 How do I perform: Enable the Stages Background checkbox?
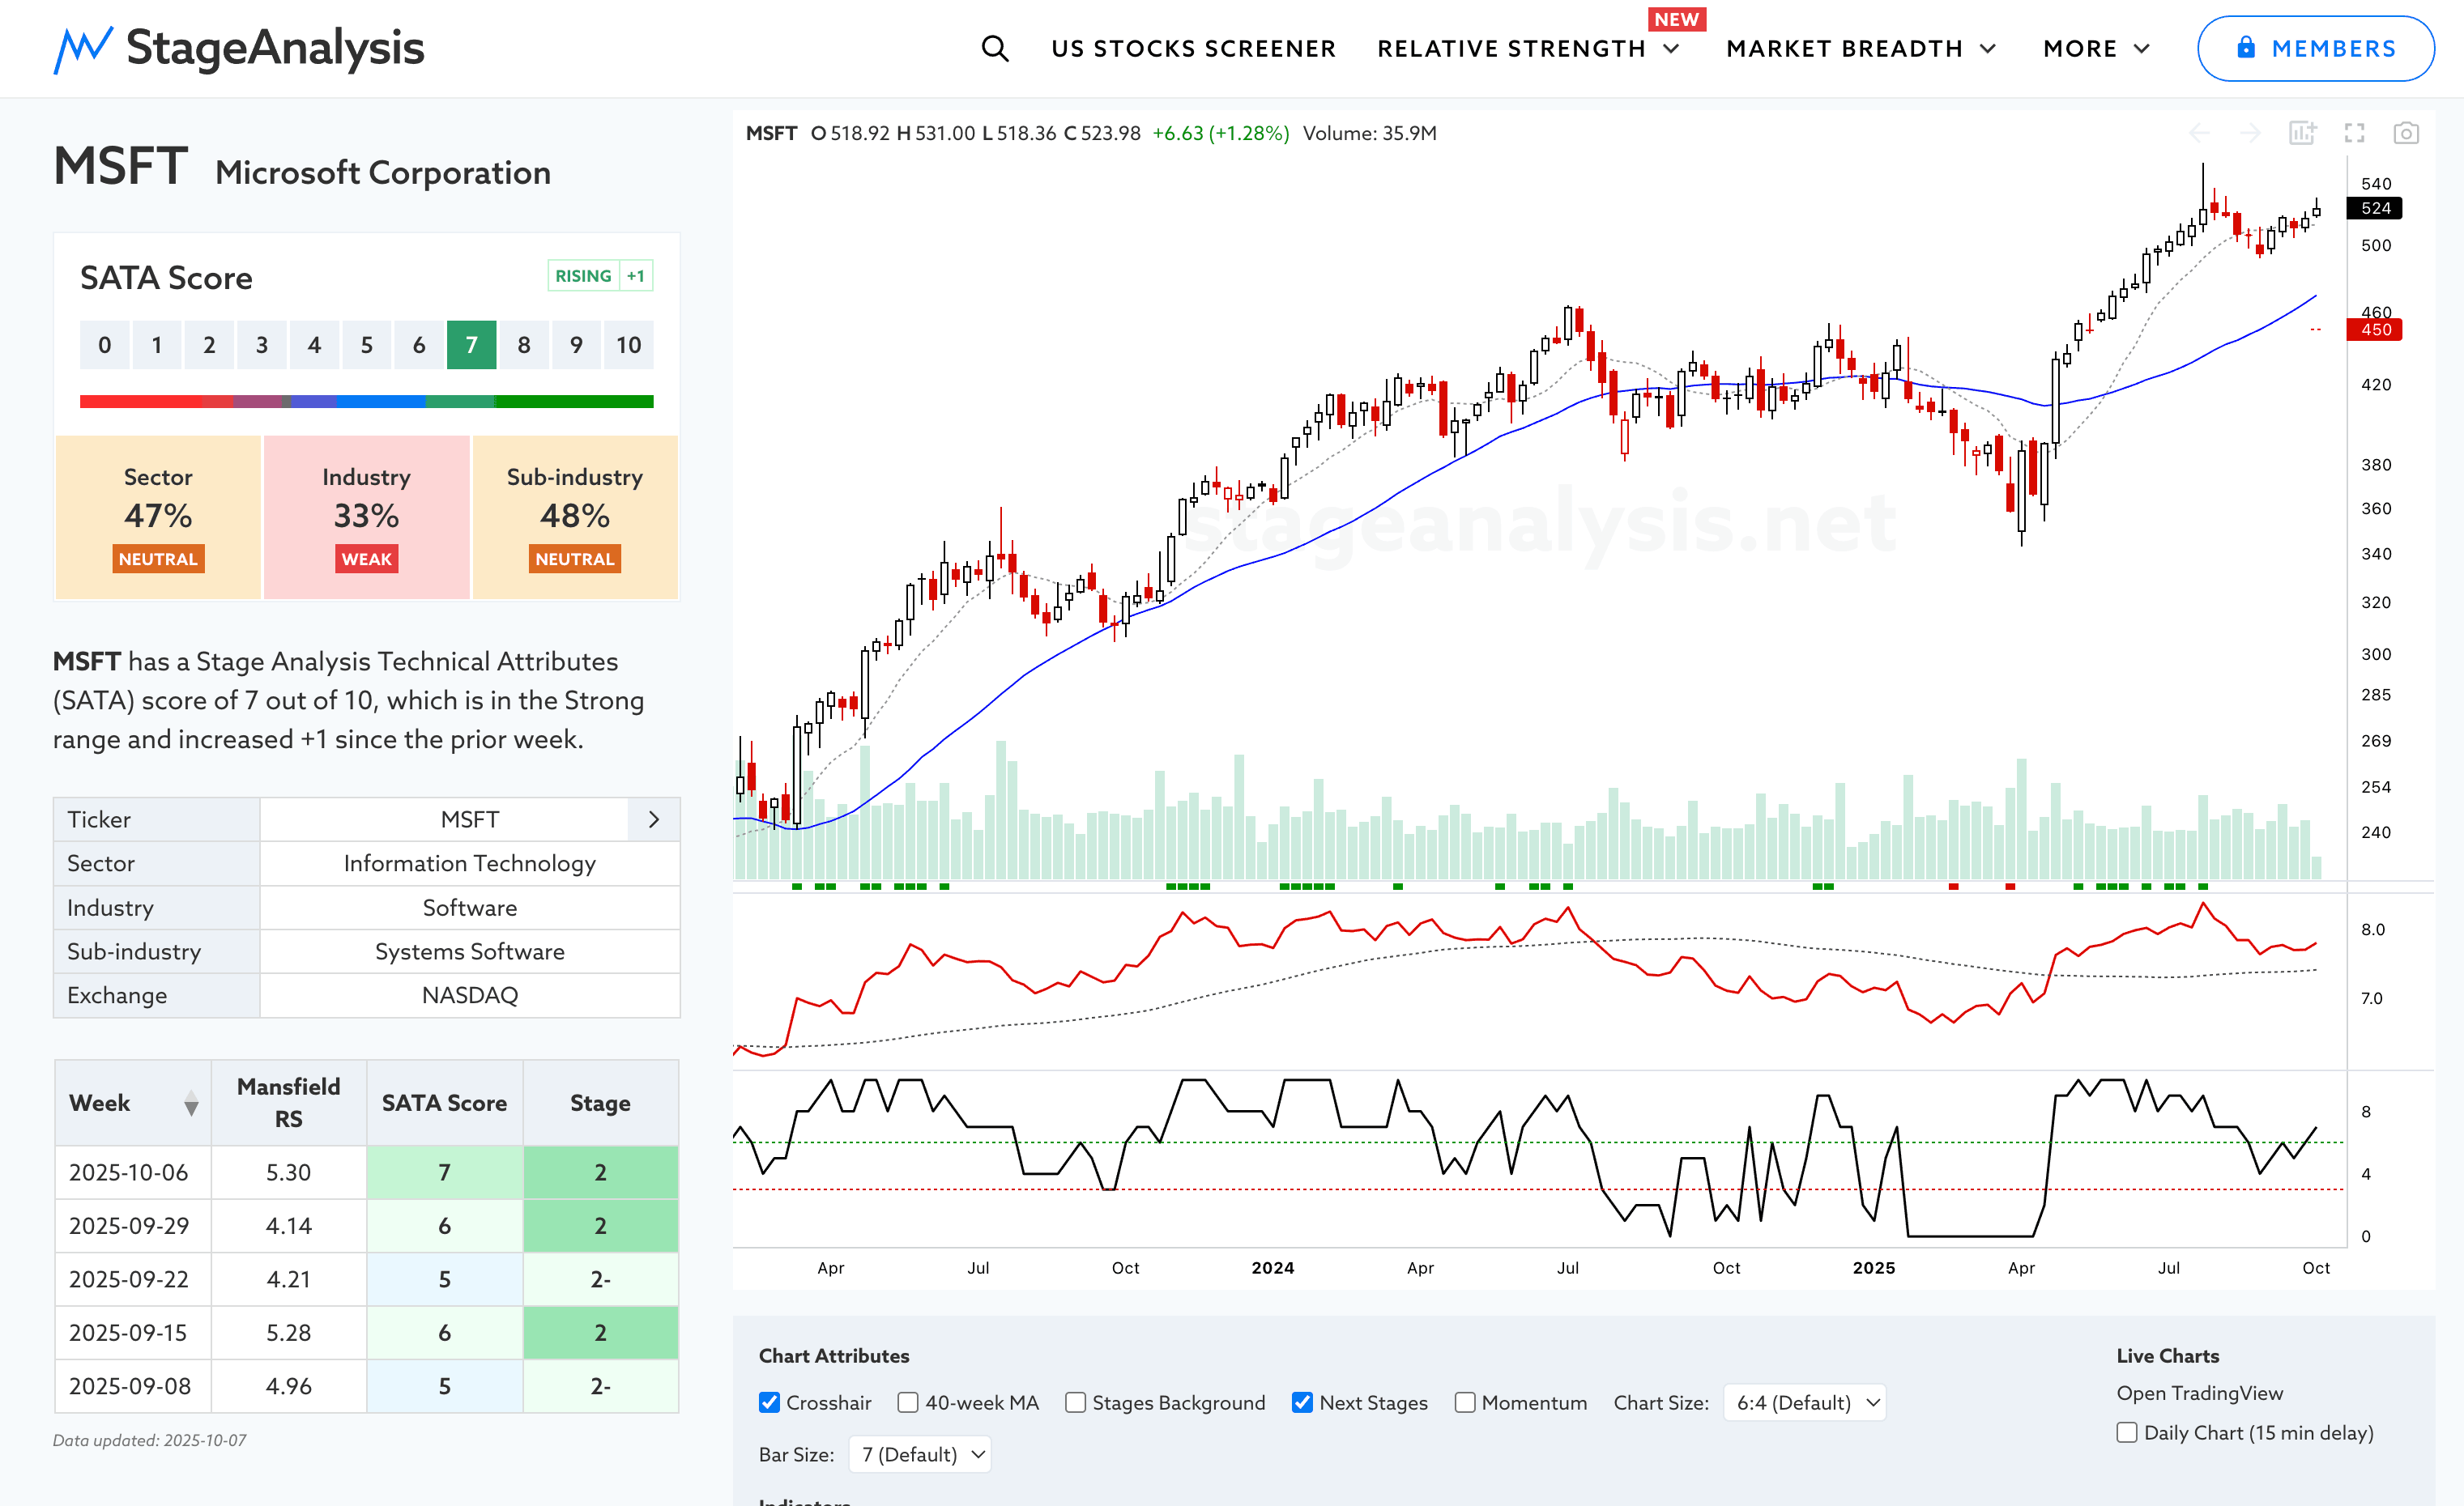tap(1075, 1402)
